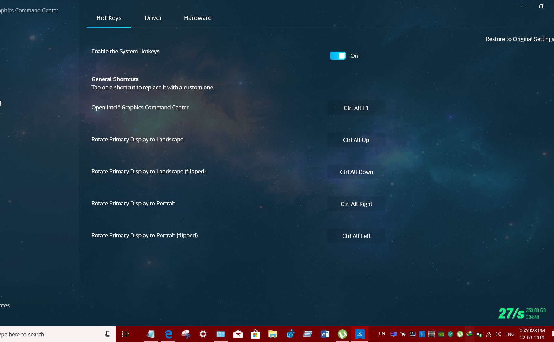Click the volume speaker tray icon
This screenshot has width=554, height=342.
click(x=498, y=334)
